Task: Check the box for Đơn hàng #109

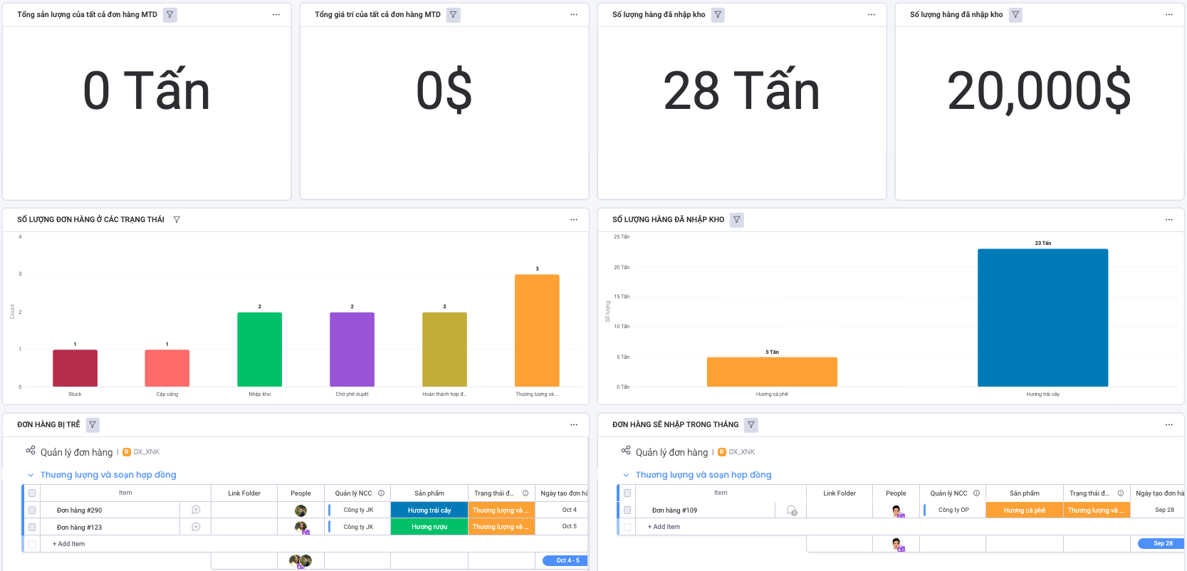Action: pos(627,510)
